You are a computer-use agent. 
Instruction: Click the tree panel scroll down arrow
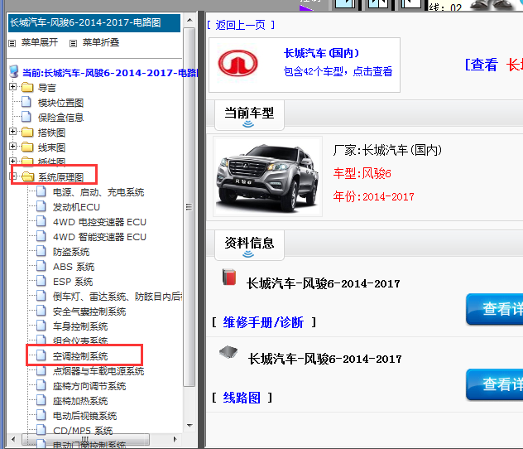[x=190, y=426]
